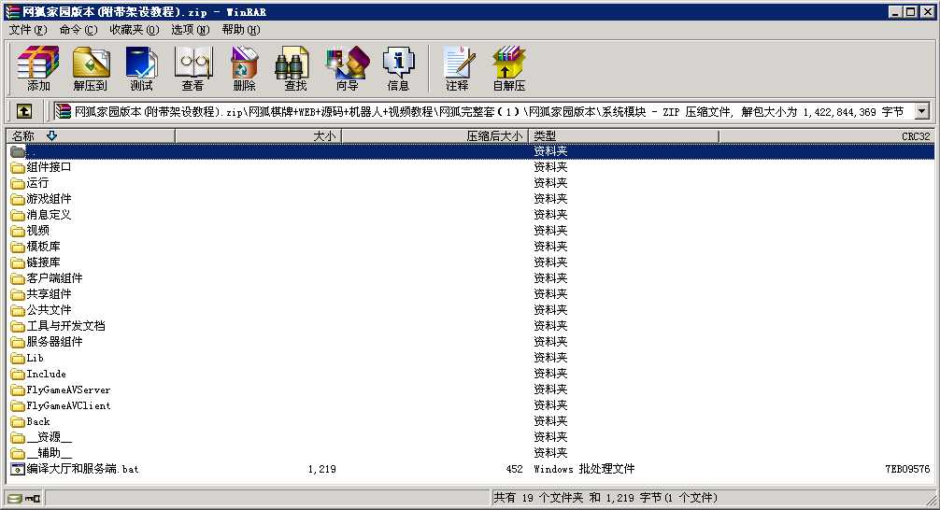940x510 pixels.
Task: Select the 工具与开发文档 folder name
Action: click(66, 326)
